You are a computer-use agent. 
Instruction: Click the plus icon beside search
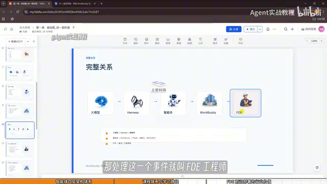pos(292,29)
